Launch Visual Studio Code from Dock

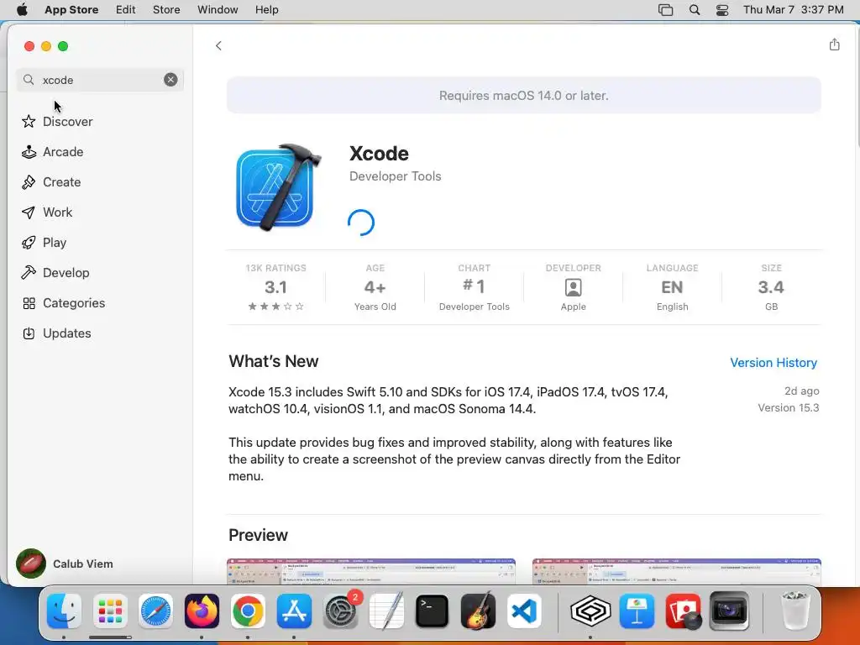pyautogui.click(x=524, y=611)
